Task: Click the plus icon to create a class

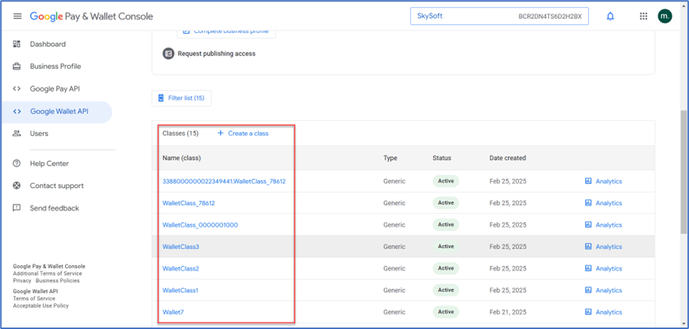Action: [220, 133]
